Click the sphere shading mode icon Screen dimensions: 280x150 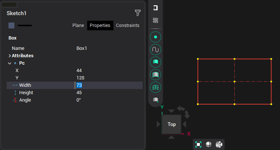209,144
